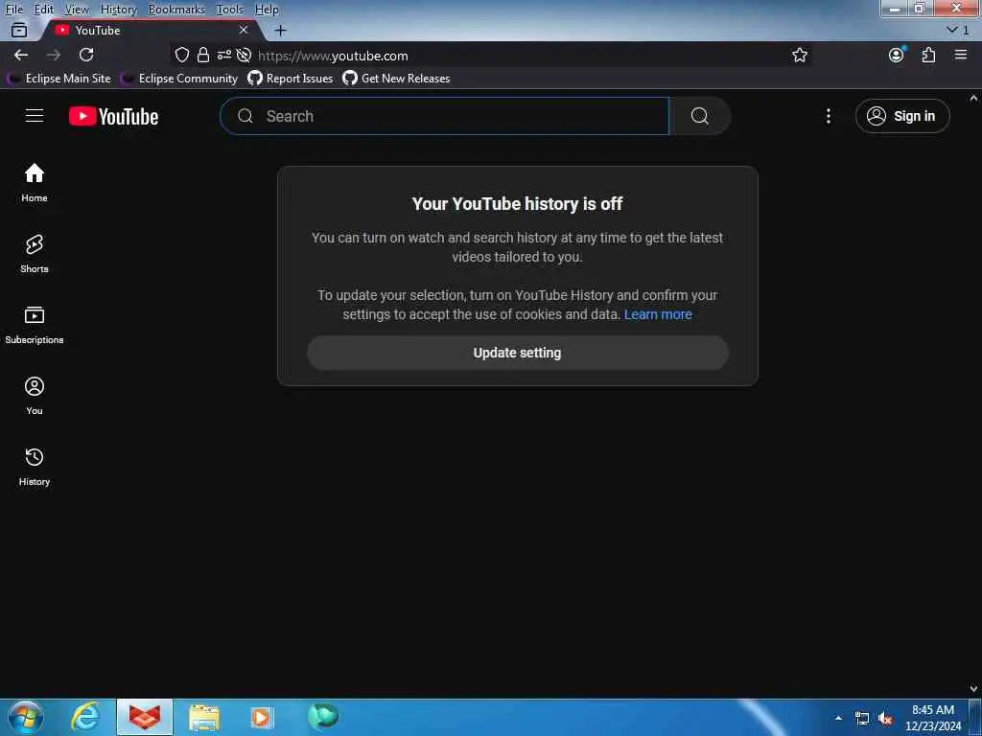982x736 pixels.
Task: Open the Edit menu
Action: [x=44, y=10]
